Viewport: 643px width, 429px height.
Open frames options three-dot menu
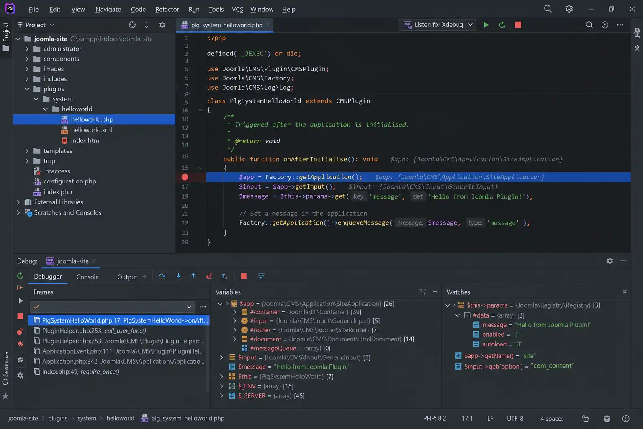[x=203, y=307]
